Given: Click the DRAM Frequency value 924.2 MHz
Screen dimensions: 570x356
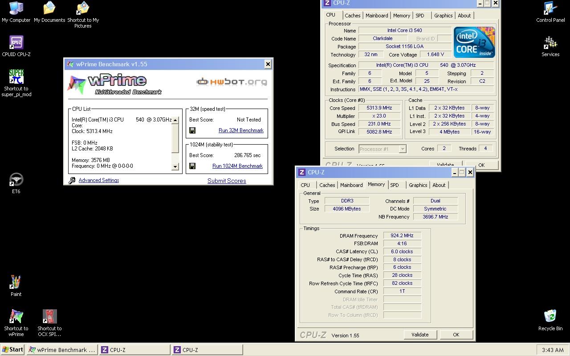Looking at the screenshot, I should click(x=402, y=236).
